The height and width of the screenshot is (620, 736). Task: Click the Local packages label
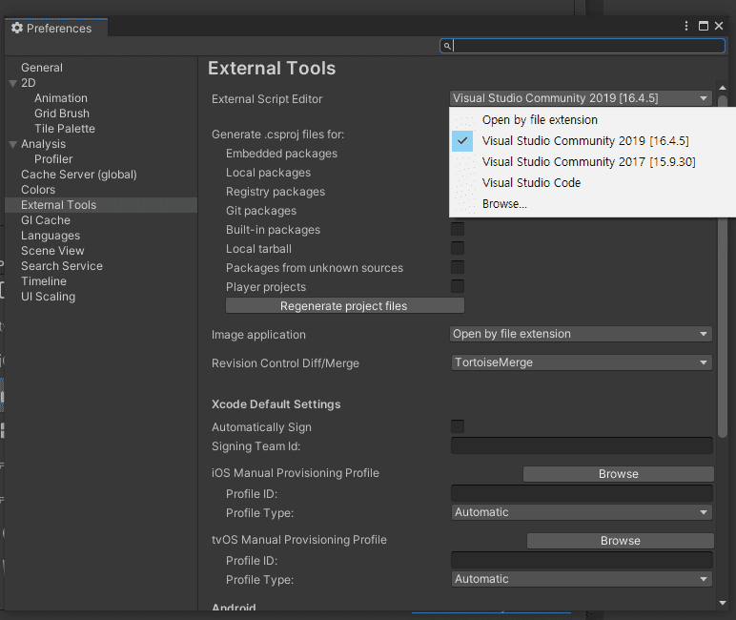pos(268,173)
